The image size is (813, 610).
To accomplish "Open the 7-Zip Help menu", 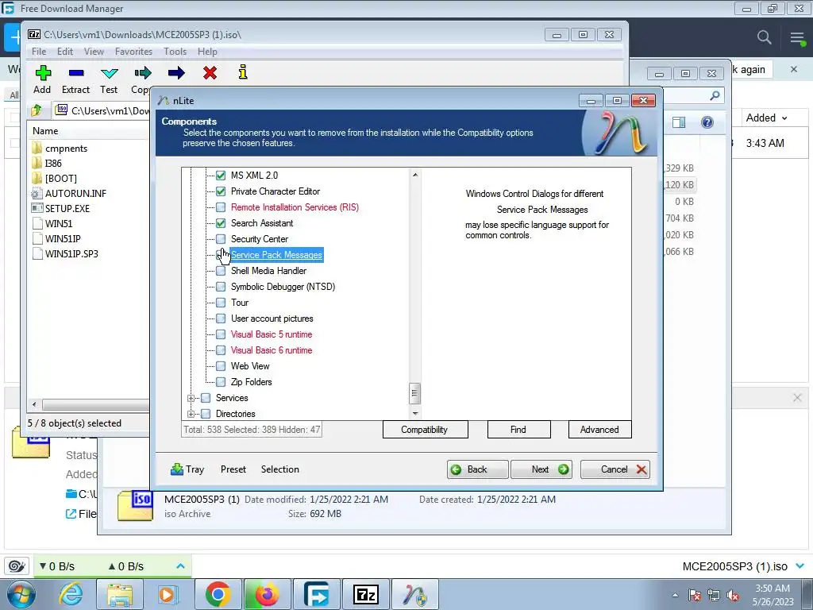I will coord(207,52).
